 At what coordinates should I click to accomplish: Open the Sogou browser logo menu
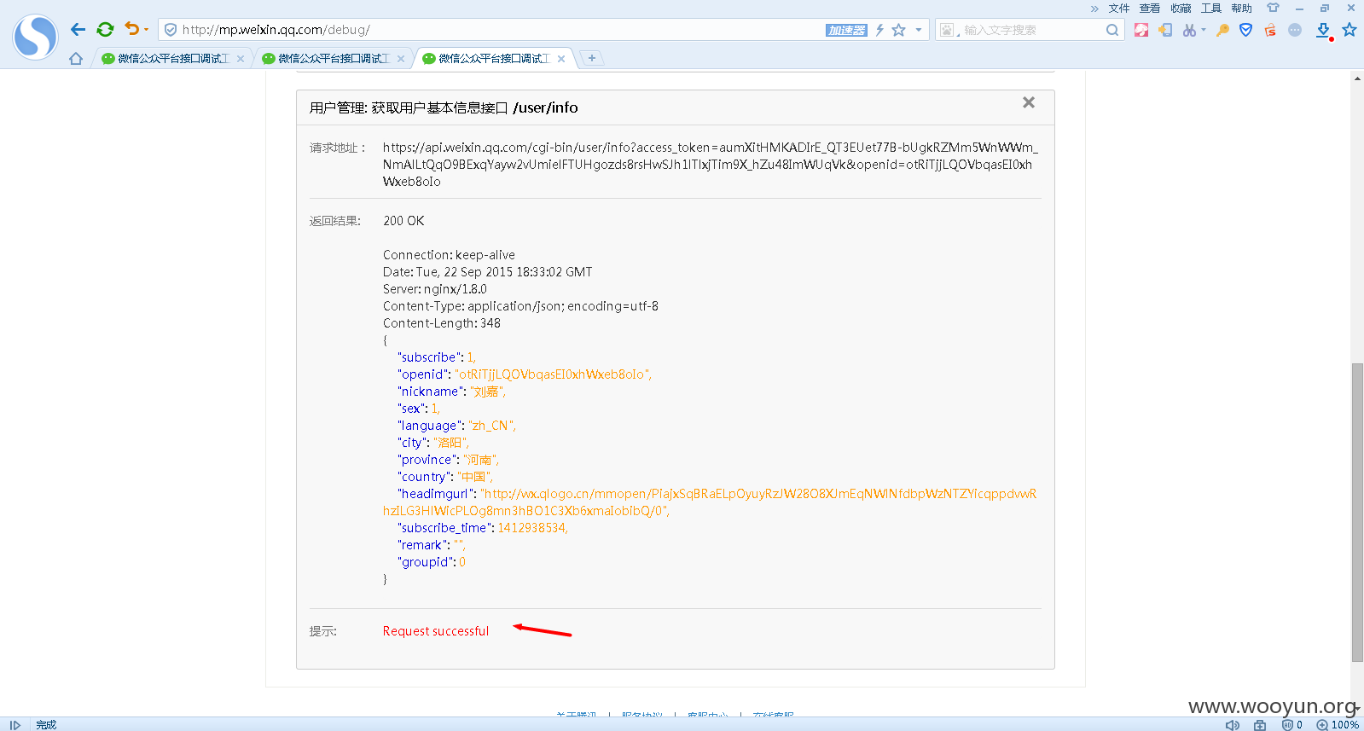tap(35, 37)
